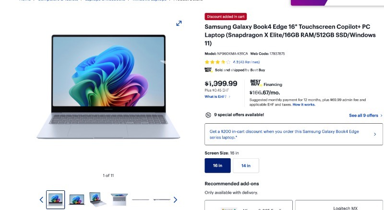Select the 16 in screen size
The width and height of the screenshot is (384, 210).
coord(217,165)
